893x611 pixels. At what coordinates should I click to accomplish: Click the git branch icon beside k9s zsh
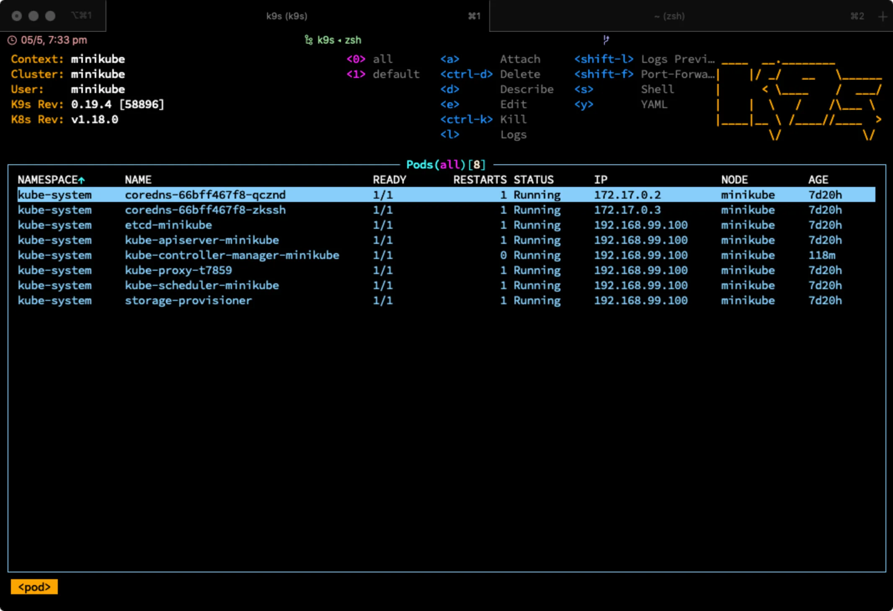pos(309,40)
